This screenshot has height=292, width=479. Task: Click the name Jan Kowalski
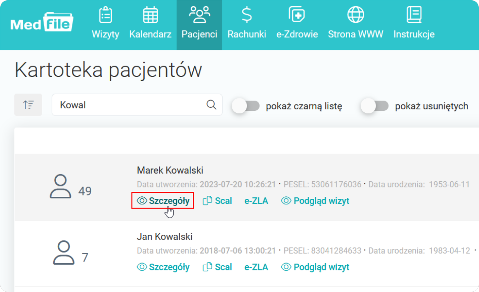click(x=165, y=236)
